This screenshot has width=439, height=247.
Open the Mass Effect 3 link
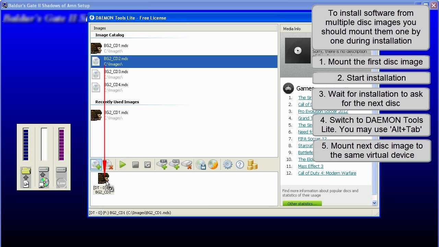(x=311, y=166)
